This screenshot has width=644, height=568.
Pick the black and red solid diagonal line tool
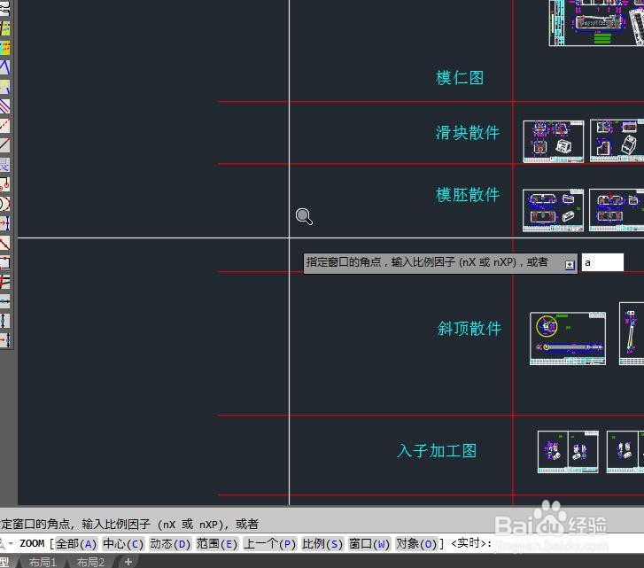point(4,145)
